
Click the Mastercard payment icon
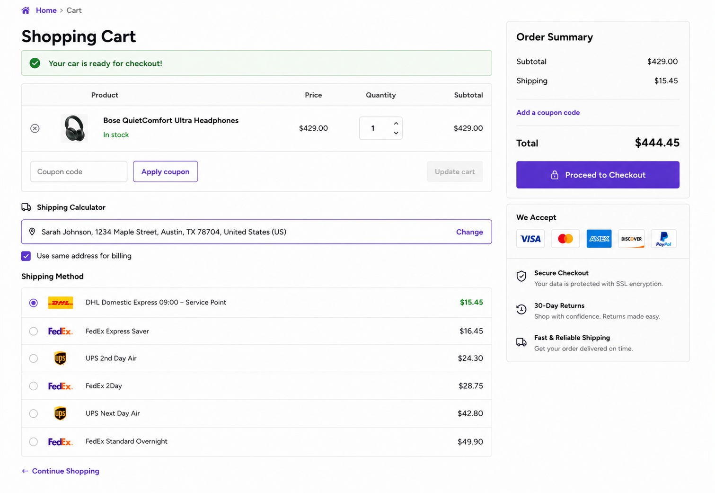click(x=565, y=239)
